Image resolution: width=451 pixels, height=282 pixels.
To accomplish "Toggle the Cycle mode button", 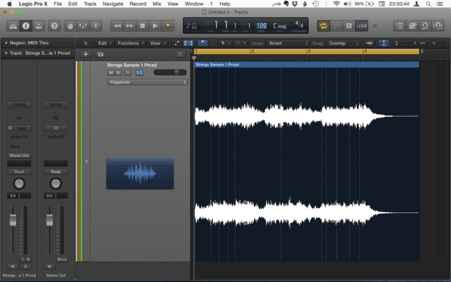I will tap(323, 26).
